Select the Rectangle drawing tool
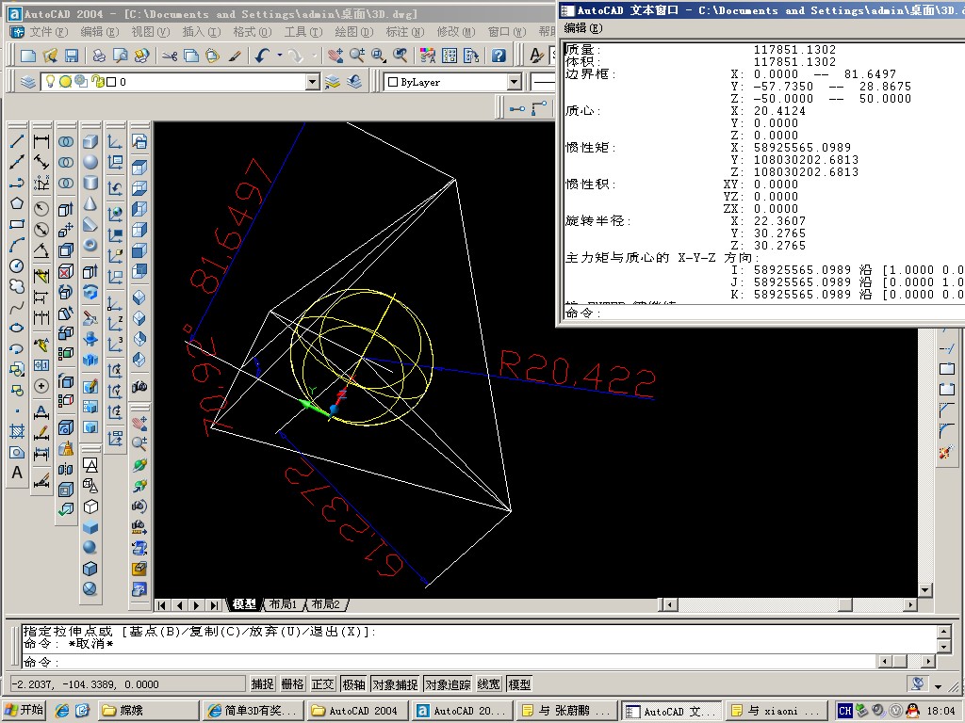The width and height of the screenshot is (965, 723). click(17, 224)
